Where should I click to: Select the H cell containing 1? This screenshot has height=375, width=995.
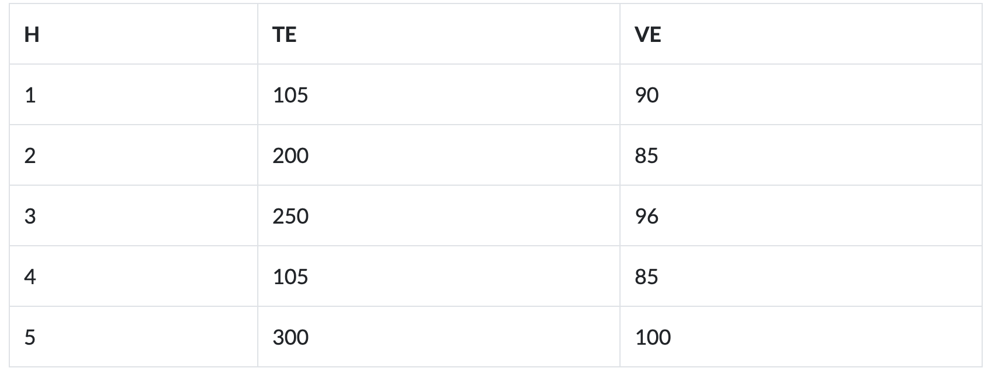[x=30, y=95]
